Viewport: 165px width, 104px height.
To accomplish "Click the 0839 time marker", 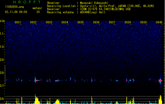I will click(x=143, y=22).
